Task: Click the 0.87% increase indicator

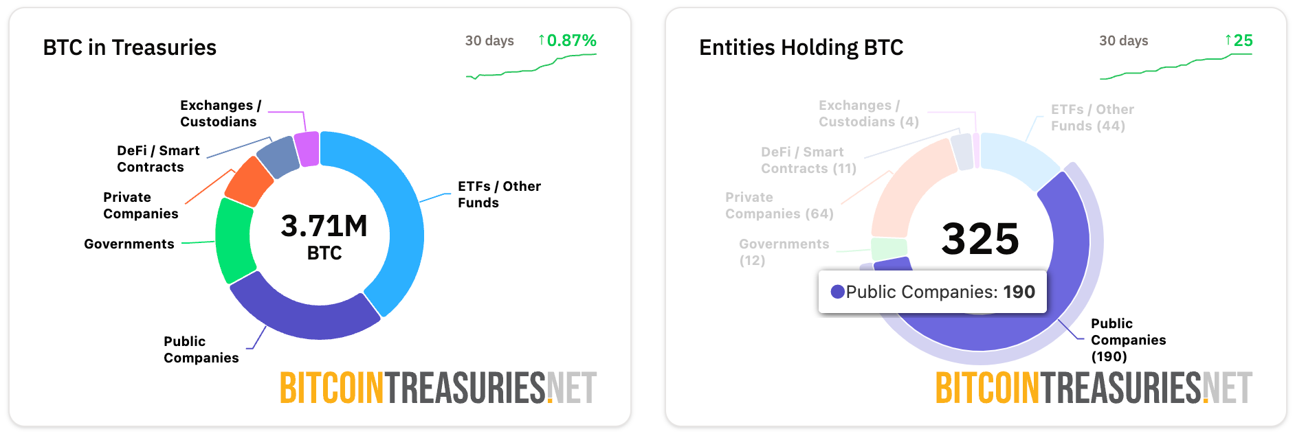Action: coord(567,41)
